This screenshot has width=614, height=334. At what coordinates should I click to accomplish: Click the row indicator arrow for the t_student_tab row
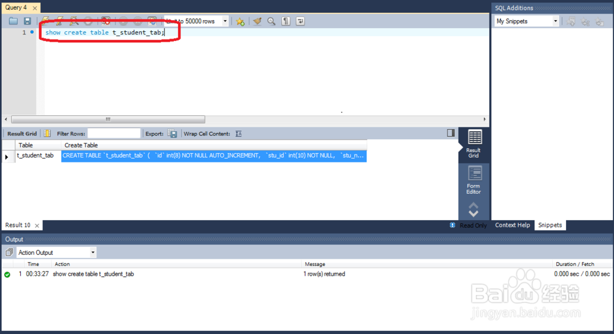tap(7, 157)
